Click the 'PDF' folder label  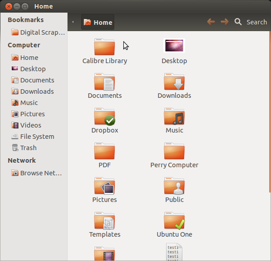[x=104, y=165]
